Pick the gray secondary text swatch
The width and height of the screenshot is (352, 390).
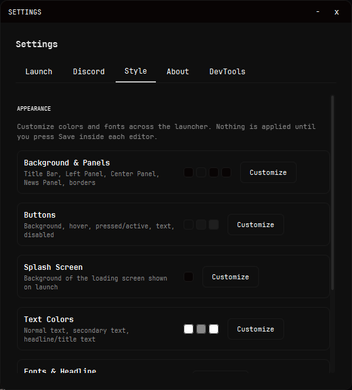pos(201,329)
